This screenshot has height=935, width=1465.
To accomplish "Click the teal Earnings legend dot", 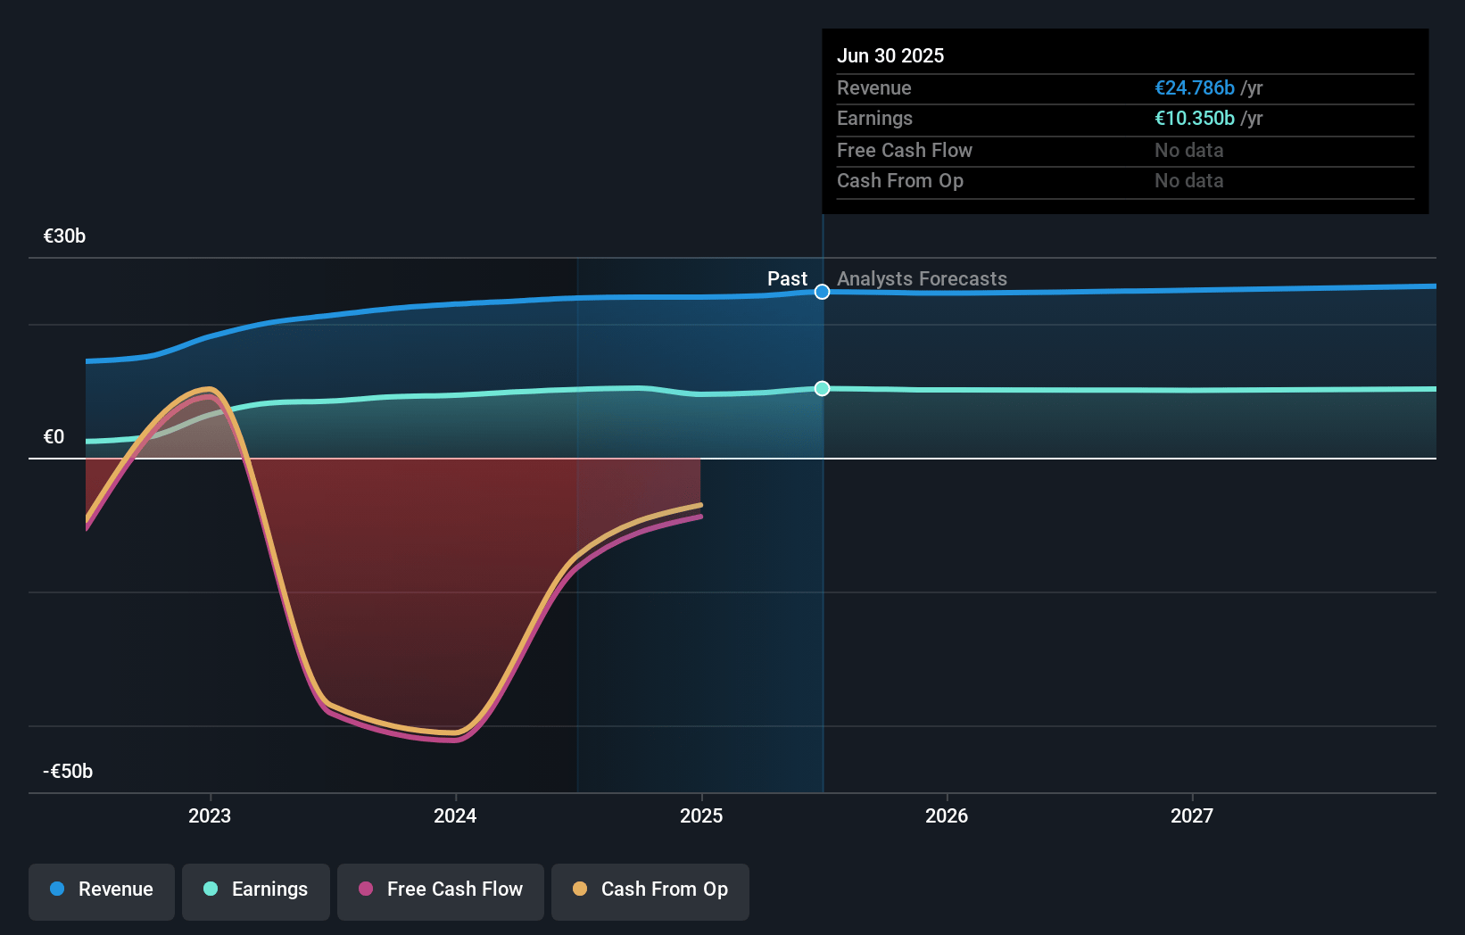I will (211, 889).
